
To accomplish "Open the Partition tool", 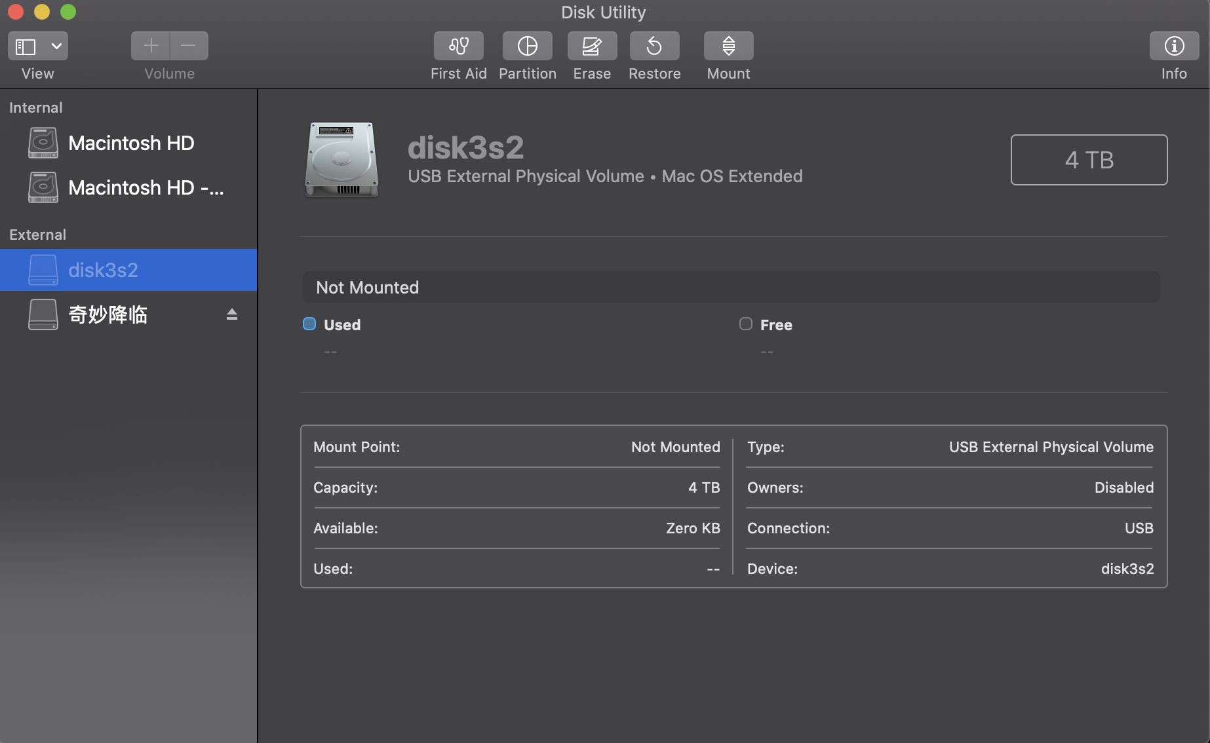I will 527,46.
